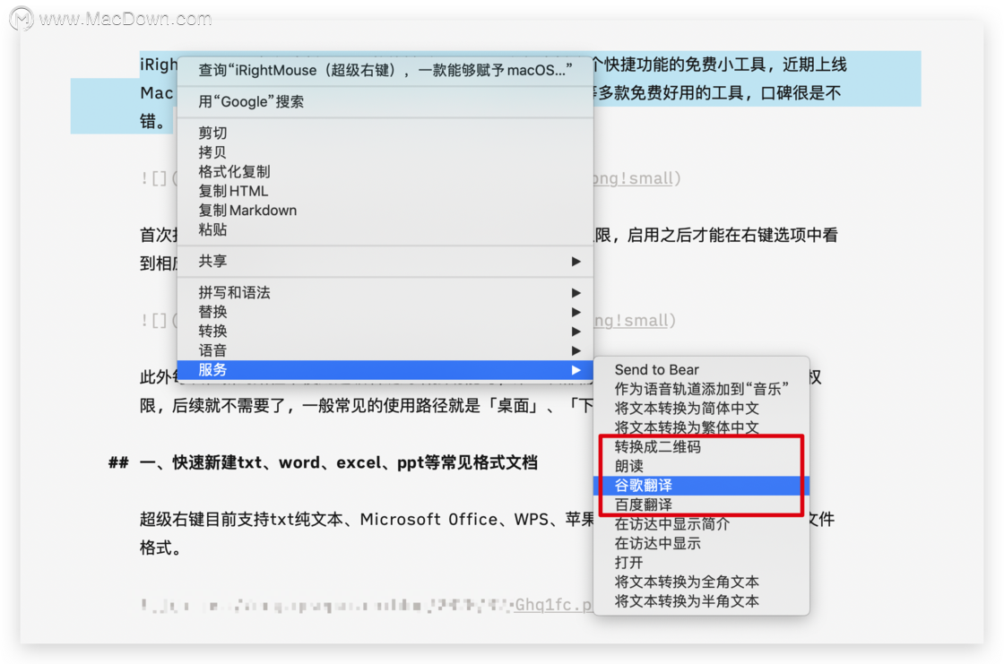This screenshot has width=1004, height=664.
Task: Select 作为语音轨道添加到"音乐" service
Action: click(x=701, y=389)
